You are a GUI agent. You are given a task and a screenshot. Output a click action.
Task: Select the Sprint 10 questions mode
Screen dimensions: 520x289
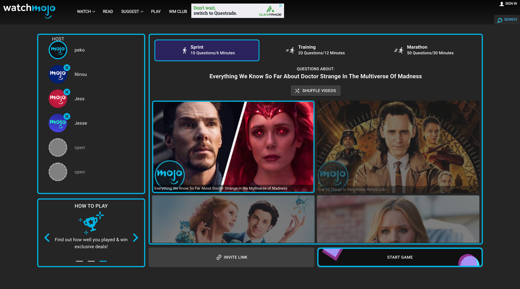pyautogui.click(x=207, y=50)
